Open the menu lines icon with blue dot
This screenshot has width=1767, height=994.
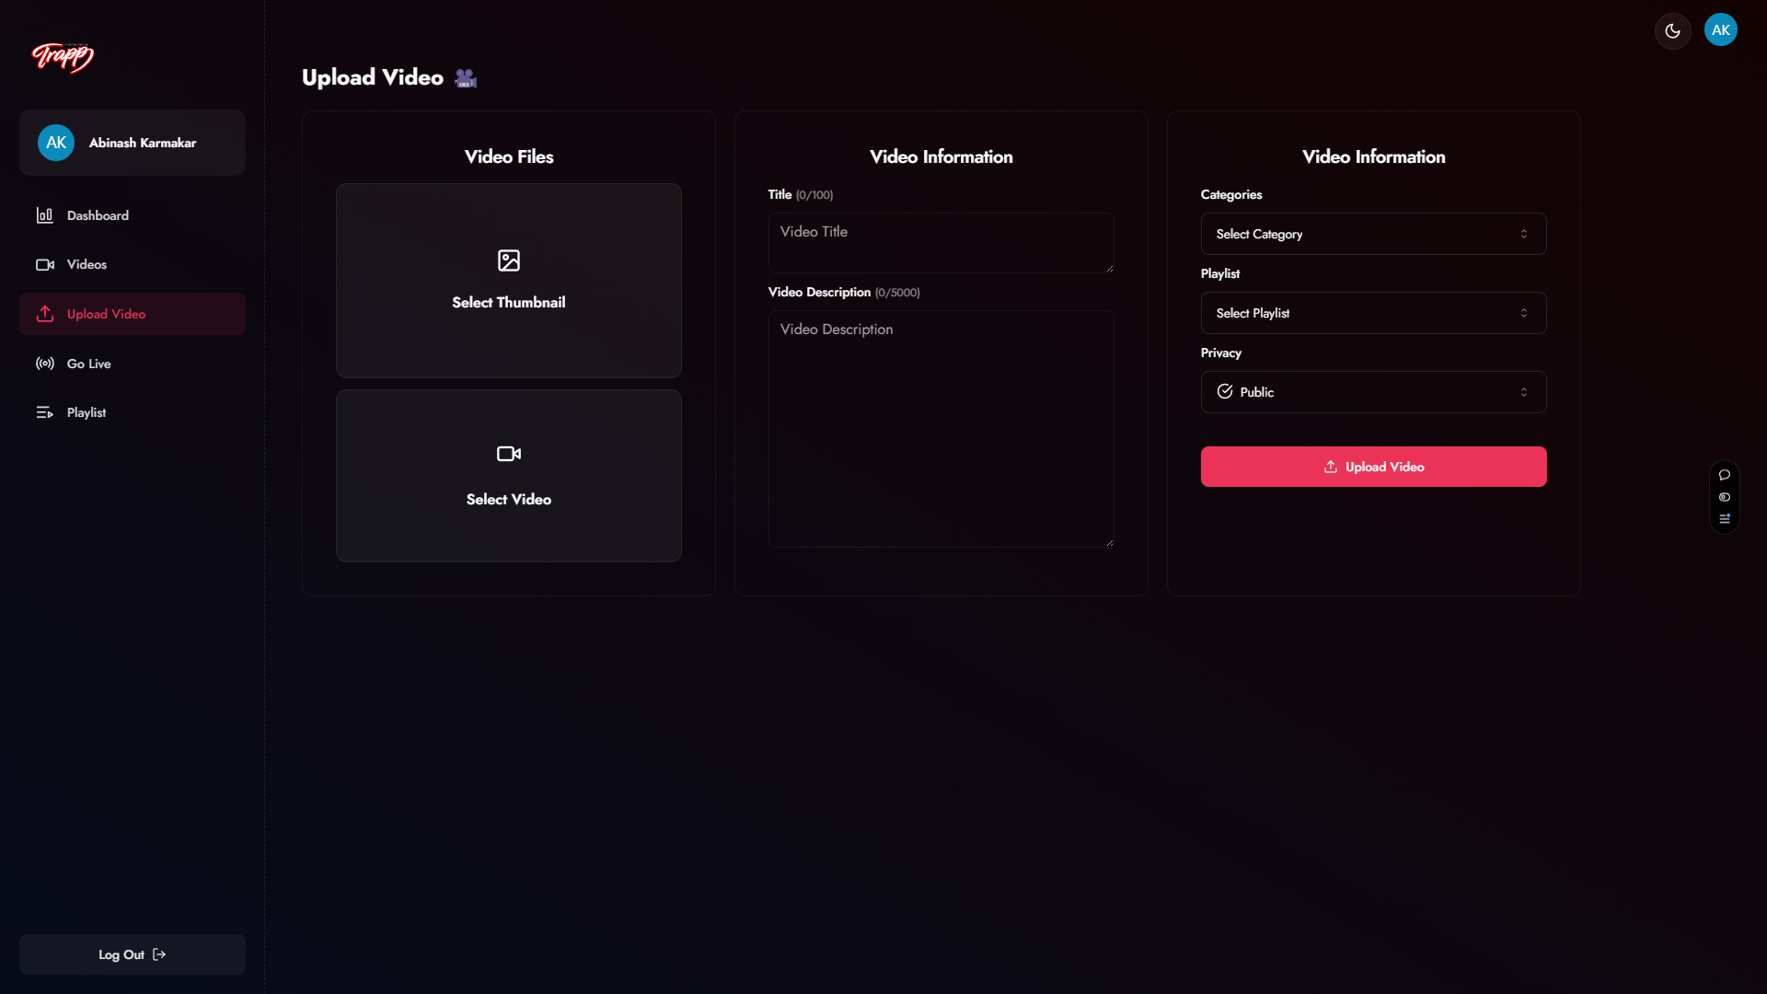(x=1725, y=519)
